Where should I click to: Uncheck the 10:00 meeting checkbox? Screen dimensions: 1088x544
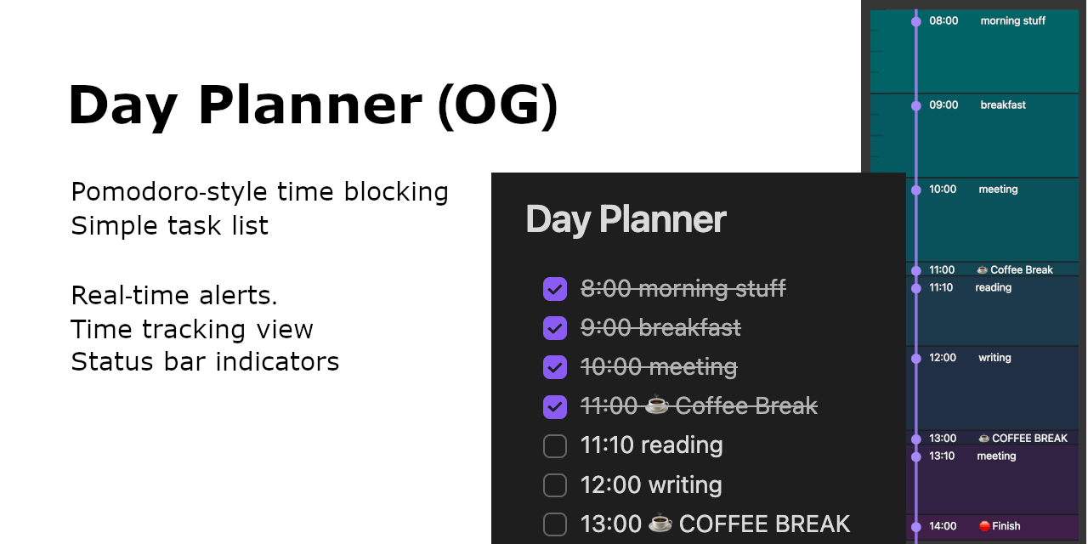tap(555, 367)
